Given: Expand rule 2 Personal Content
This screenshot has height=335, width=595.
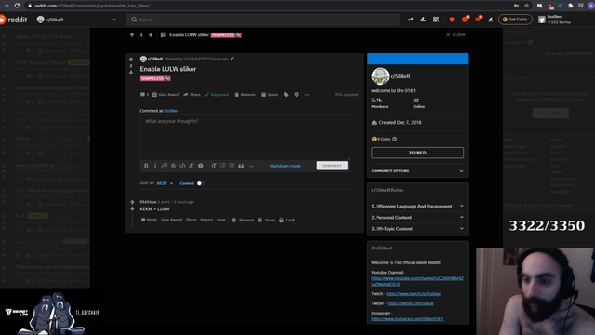Looking at the screenshot, I should pos(417,217).
